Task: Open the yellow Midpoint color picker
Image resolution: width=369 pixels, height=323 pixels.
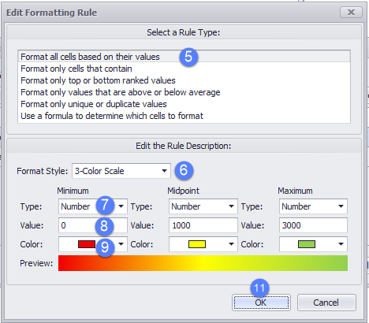Action: (x=203, y=244)
